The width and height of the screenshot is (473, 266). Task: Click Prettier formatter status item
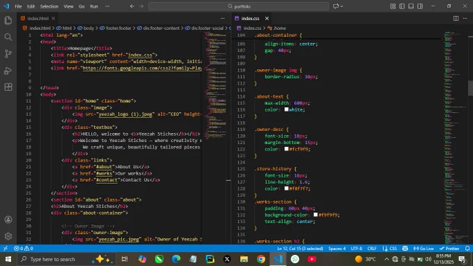click(449, 249)
